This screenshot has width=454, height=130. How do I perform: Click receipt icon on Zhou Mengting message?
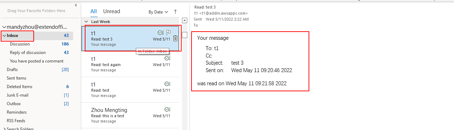tap(167, 109)
